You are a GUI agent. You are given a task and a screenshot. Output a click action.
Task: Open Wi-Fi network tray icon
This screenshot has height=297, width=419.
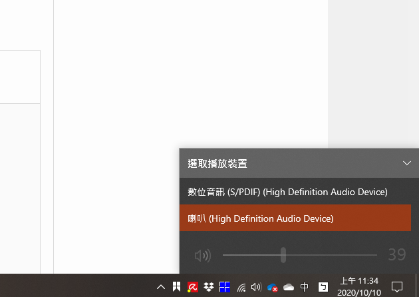tap(241, 288)
